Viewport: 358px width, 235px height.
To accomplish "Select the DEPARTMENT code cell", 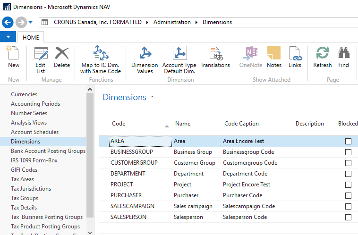I will click(128, 174).
